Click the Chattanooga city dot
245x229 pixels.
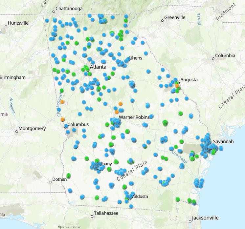[x=54, y=12]
